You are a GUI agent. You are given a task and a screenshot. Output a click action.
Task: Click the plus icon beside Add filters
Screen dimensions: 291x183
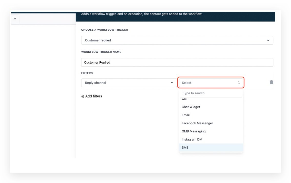pyautogui.click(x=83, y=96)
